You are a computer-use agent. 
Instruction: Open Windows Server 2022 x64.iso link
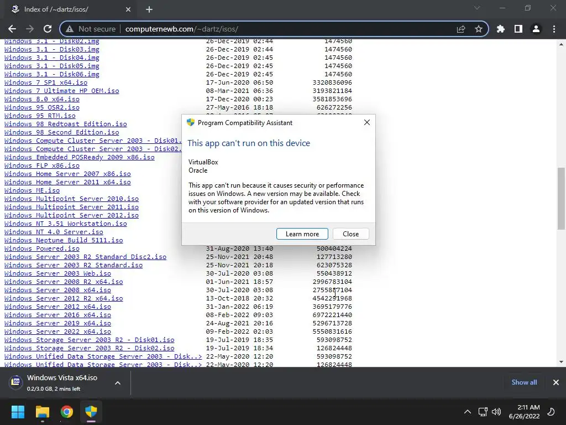57,332
